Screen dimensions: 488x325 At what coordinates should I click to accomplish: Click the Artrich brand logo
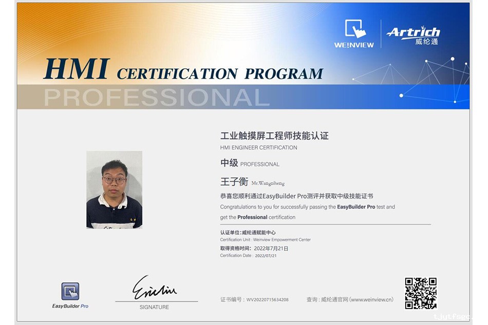[413, 34]
